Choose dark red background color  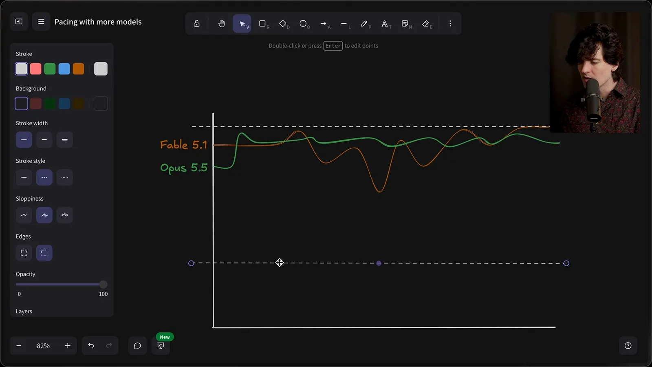pos(35,104)
